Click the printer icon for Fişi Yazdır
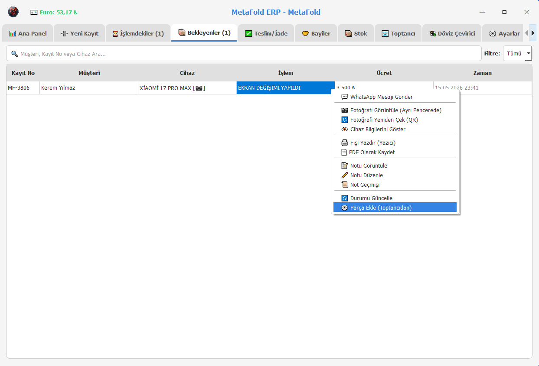 pos(345,143)
